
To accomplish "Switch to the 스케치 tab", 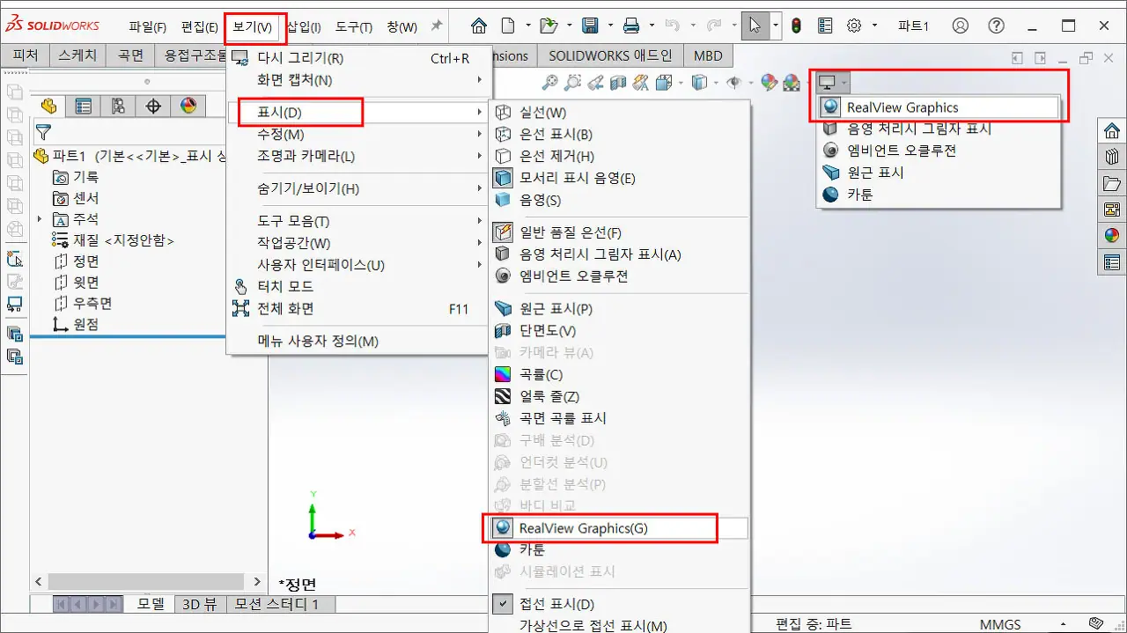I will point(77,55).
